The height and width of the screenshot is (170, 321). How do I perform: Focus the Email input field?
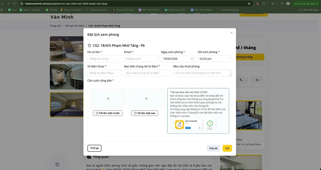point(141,59)
